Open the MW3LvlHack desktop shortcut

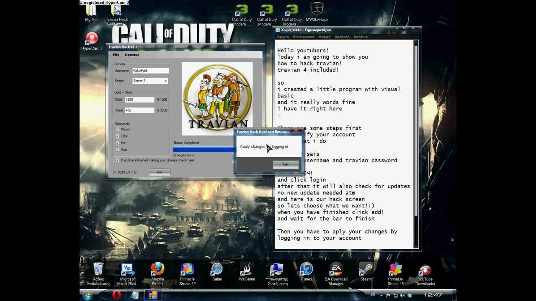(x=317, y=13)
